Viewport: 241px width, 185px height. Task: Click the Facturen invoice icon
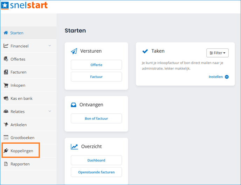point(6,72)
